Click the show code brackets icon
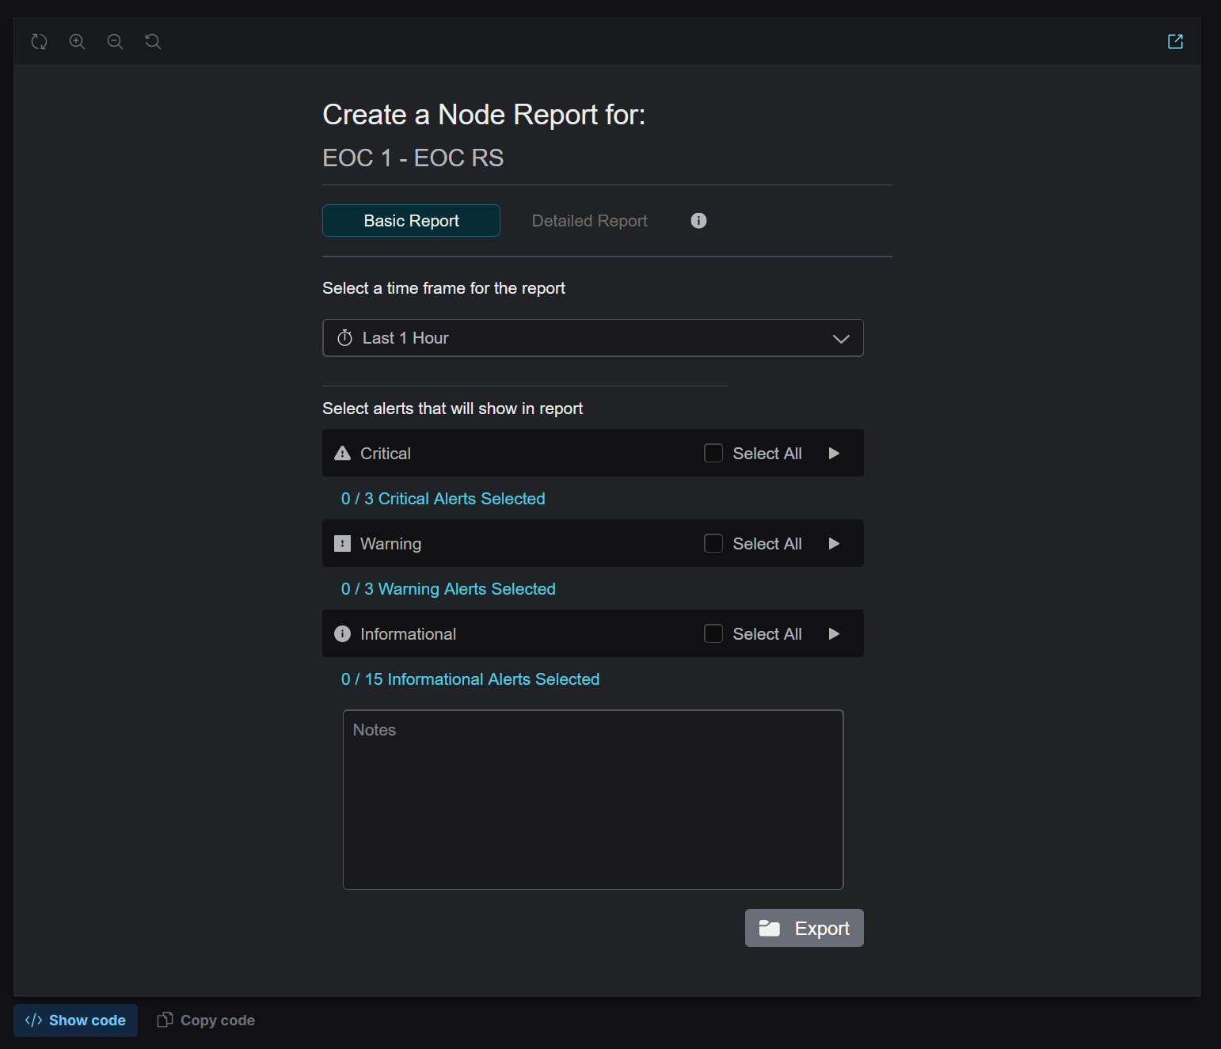Viewport: 1221px width, 1049px height. click(x=33, y=1020)
